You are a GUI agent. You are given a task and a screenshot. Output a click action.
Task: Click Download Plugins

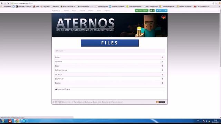tap(63, 89)
